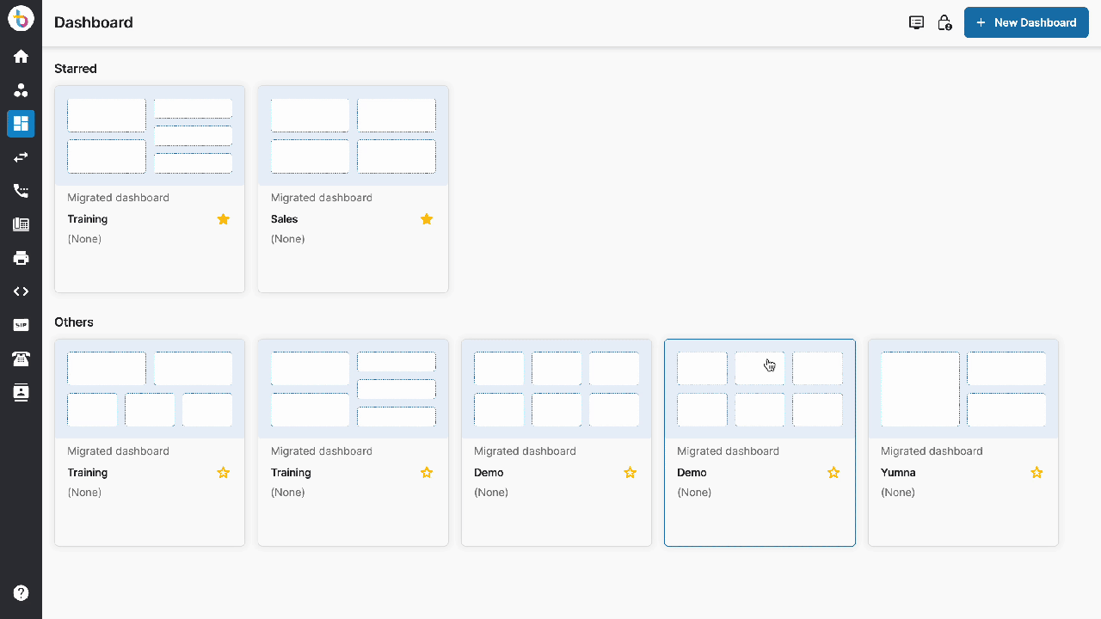Open the SIP icon in sidebar
This screenshot has width=1101, height=619.
point(21,325)
